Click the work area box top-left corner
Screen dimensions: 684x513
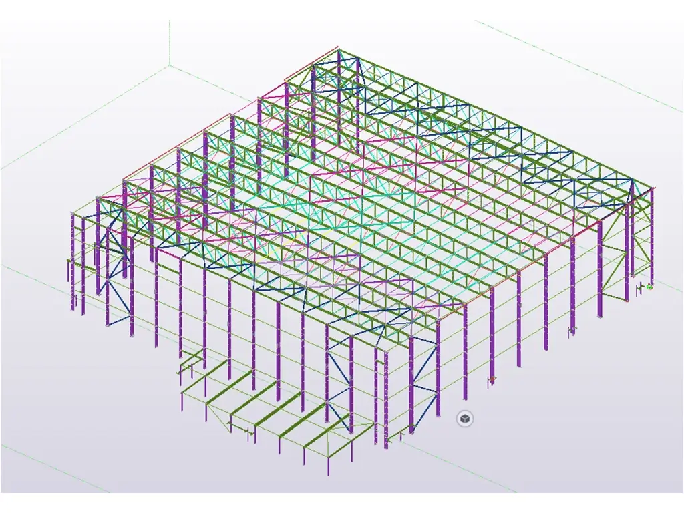[x=169, y=67]
